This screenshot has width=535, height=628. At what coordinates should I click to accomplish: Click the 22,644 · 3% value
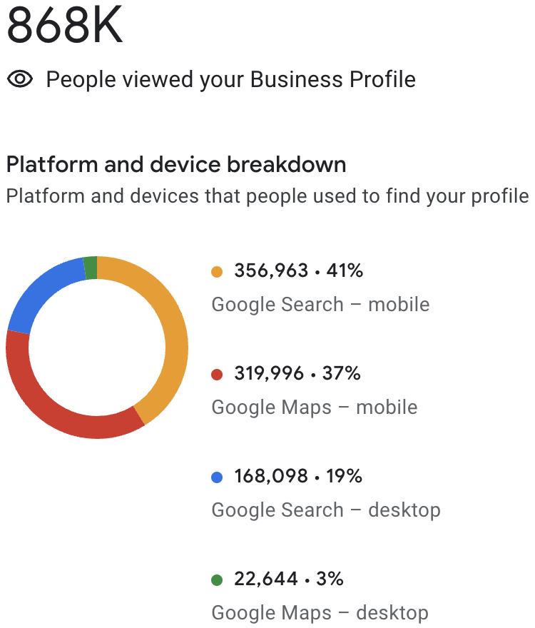[x=289, y=579]
